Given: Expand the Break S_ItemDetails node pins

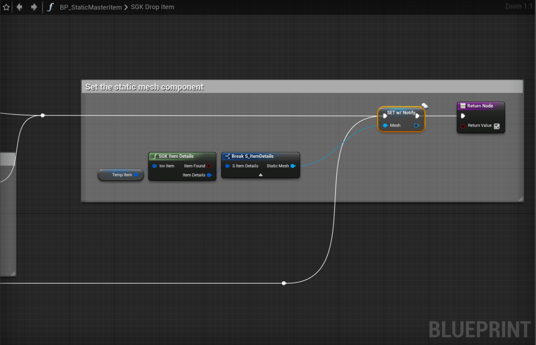Looking at the screenshot, I should click(260, 175).
